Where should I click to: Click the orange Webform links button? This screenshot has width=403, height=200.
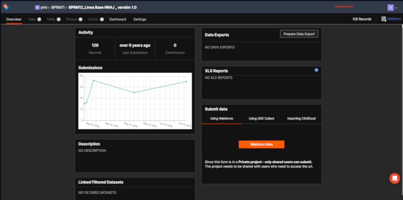click(x=262, y=144)
